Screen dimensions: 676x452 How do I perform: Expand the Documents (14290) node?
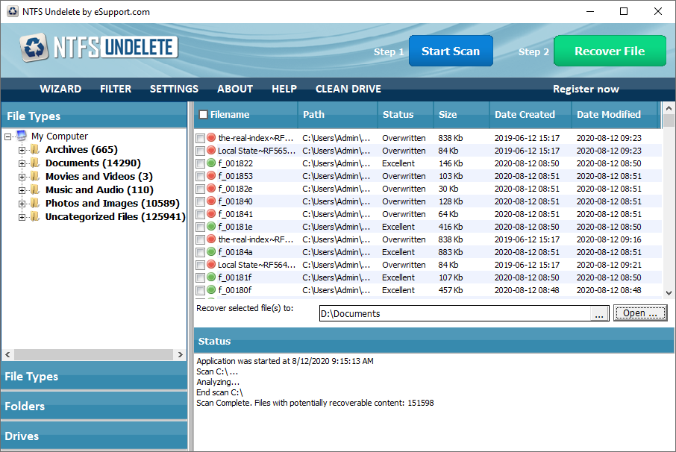click(22, 164)
